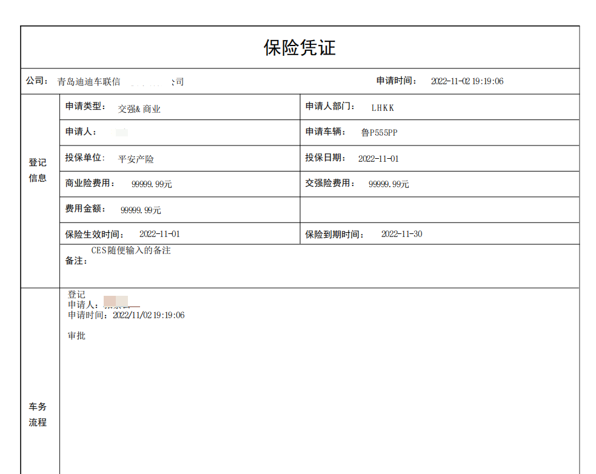The image size is (596, 474).
Task: Click the 登记 entry in workflow section
Action: 77,294
